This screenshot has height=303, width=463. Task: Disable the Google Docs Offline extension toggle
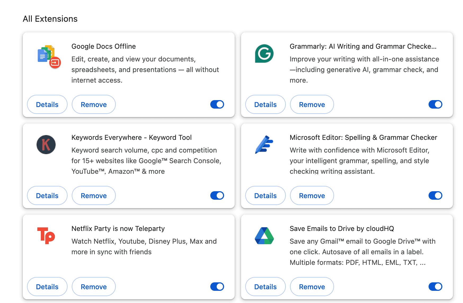[x=217, y=104]
